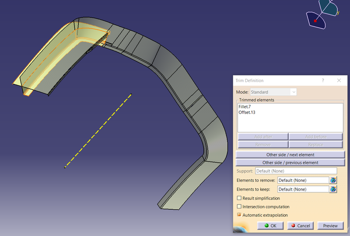
Task: Close the Trim Definition dialog
Action: click(339, 81)
